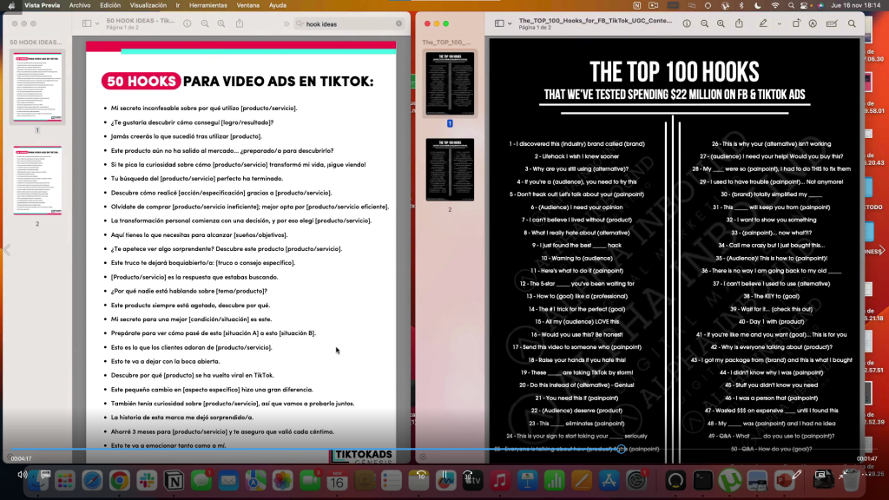Zoom in on the 50 HOOK IDEAS document
The height and width of the screenshot is (500, 889).
(221, 23)
